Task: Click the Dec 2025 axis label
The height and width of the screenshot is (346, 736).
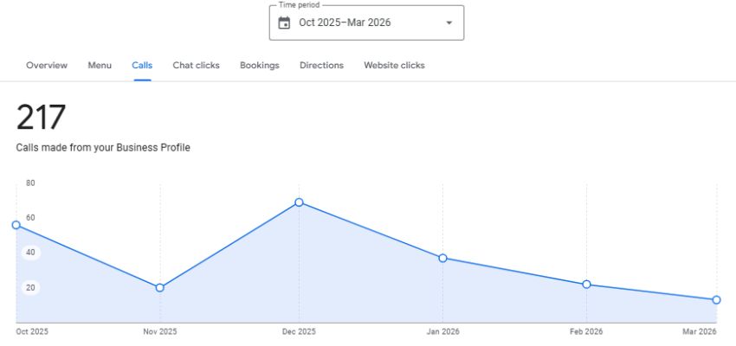Action: click(x=299, y=332)
